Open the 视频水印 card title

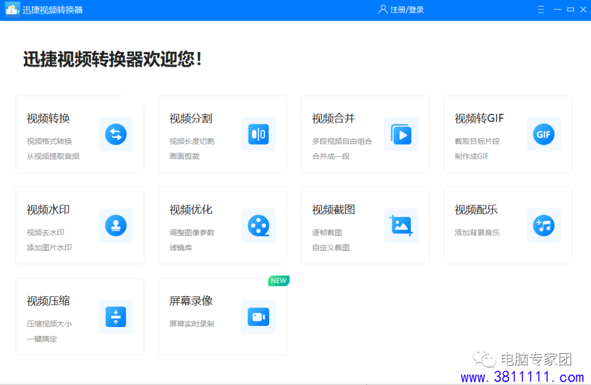[x=48, y=210]
